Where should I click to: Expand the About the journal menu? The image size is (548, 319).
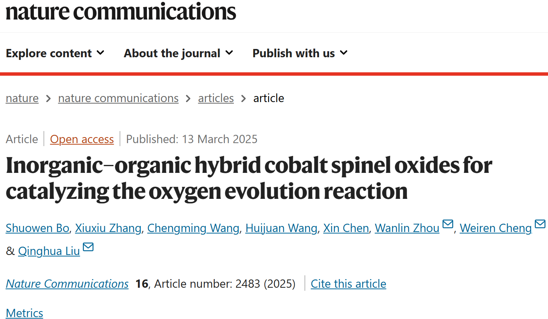coord(179,53)
